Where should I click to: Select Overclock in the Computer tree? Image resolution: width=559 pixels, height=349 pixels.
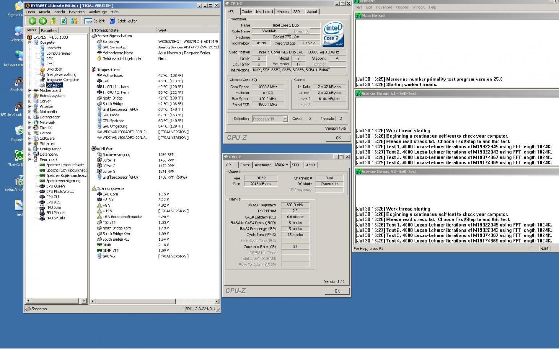coord(54,69)
